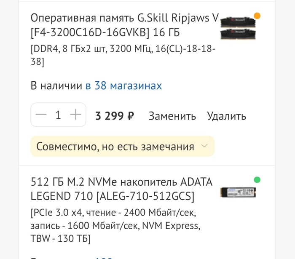The image size is (295, 259).
Task: Open the ADATA LEGEND 710 product title
Action: [x=121, y=182]
